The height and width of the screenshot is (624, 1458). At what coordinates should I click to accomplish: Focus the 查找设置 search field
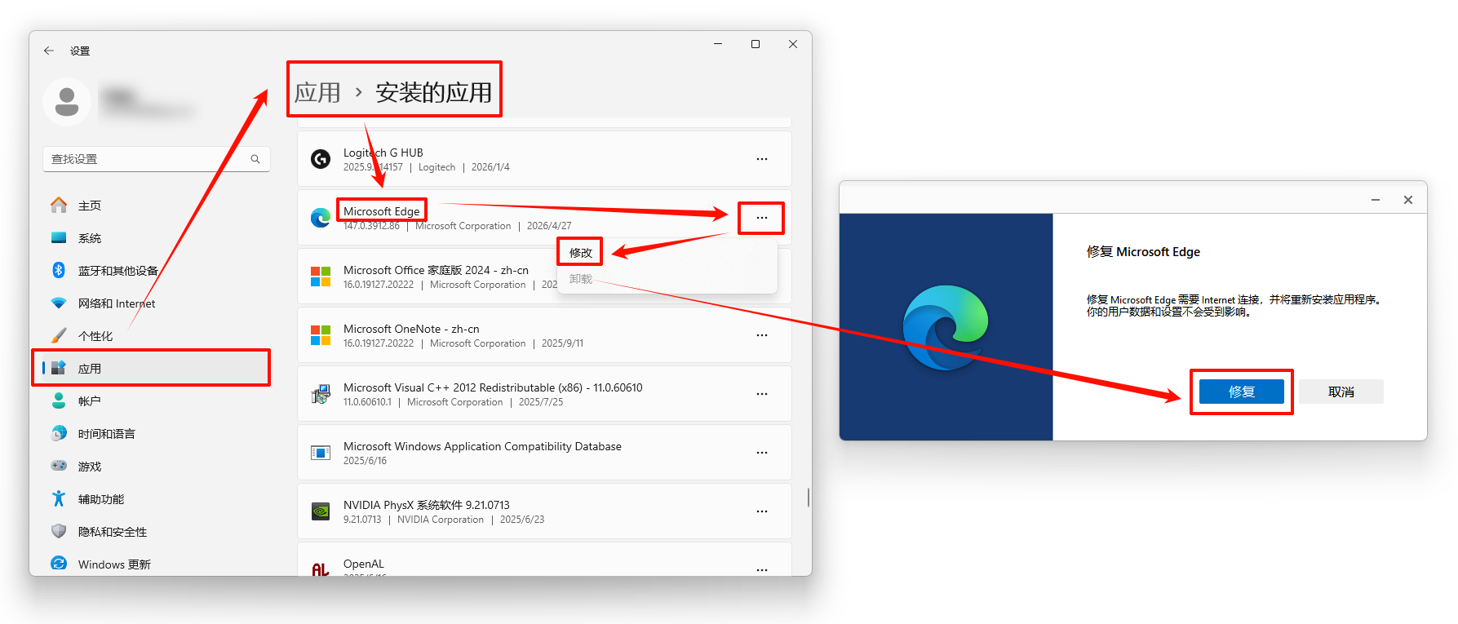tap(147, 159)
